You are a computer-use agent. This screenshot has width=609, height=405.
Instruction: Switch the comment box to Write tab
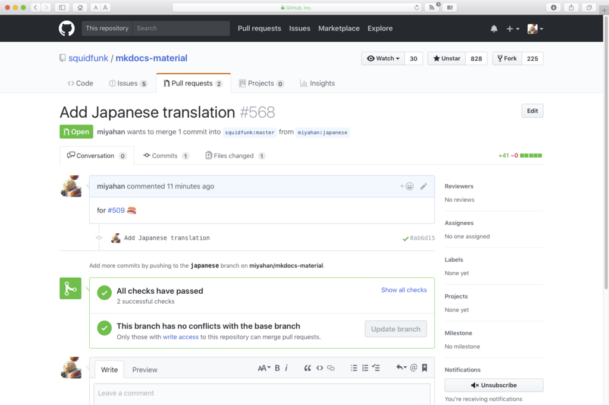pyautogui.click(x=109, y=370)
